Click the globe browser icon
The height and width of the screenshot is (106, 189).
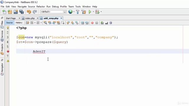pyautogui.click(x=70, y=12)
